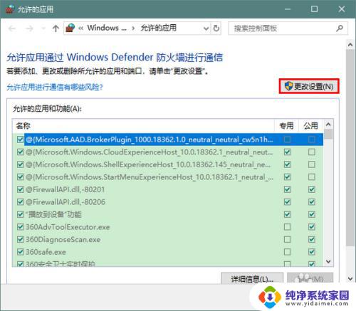
Task: Enable 专用 for 360AdvToolExecutor.exe
Action: tap(287, 227)
